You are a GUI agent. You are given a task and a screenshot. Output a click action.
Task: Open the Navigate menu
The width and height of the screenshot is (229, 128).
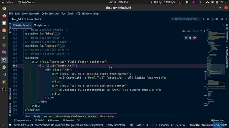pyautogui.click(x=34, y=14)
